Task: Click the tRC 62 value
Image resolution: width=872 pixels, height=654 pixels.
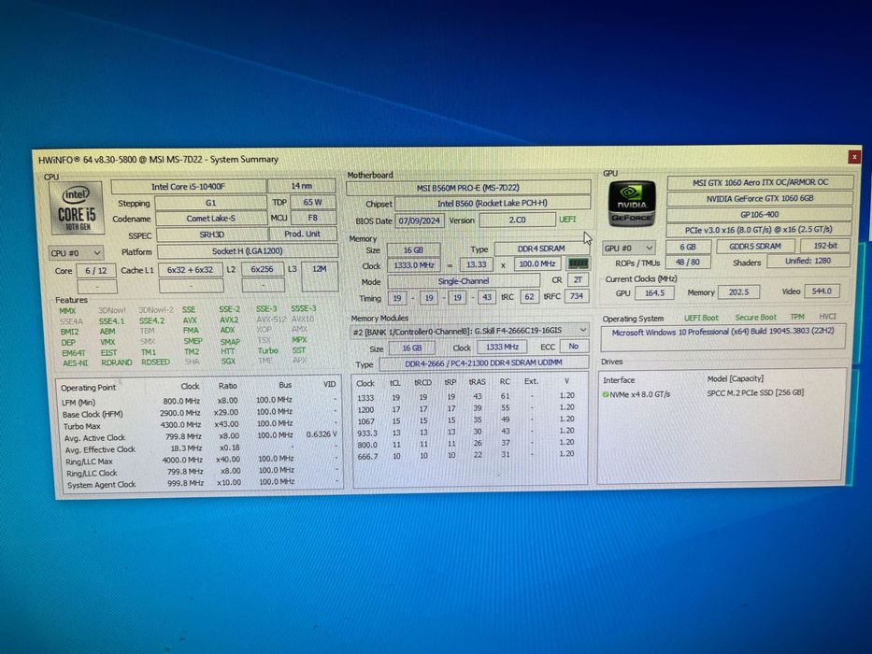Action: (529, 297)
